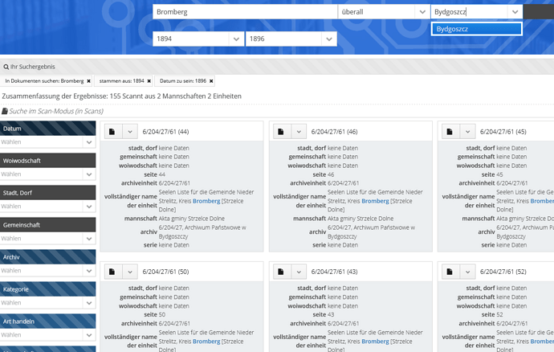
Task: Expand options chevron for record 6/204/27/61 (46)
Action: [299, 132]
